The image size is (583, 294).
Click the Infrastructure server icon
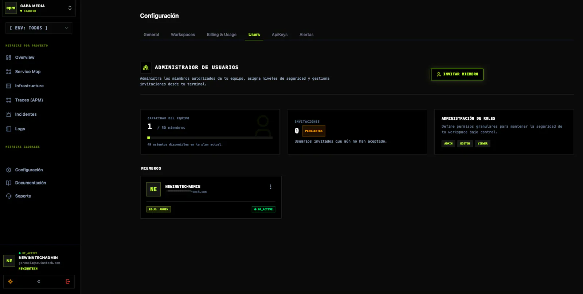click(x=9, y=86)
